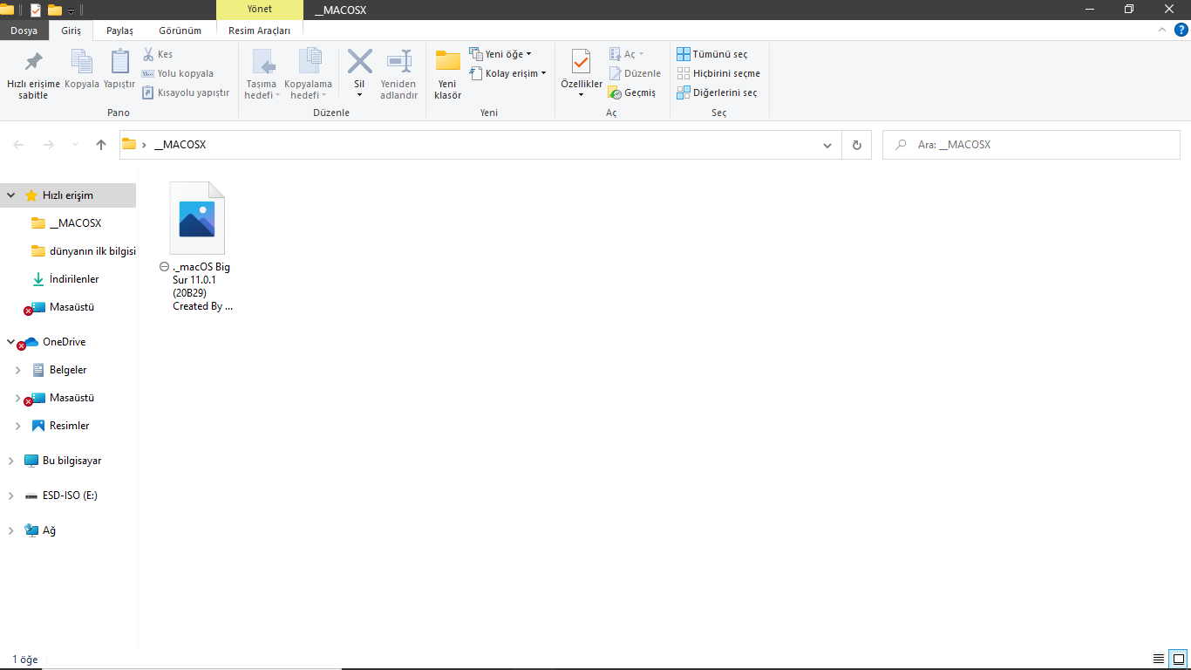Go back with the left arrow
Viewport: 1191px width, 670px height.
pyautogui.click(x=18, y=145)
